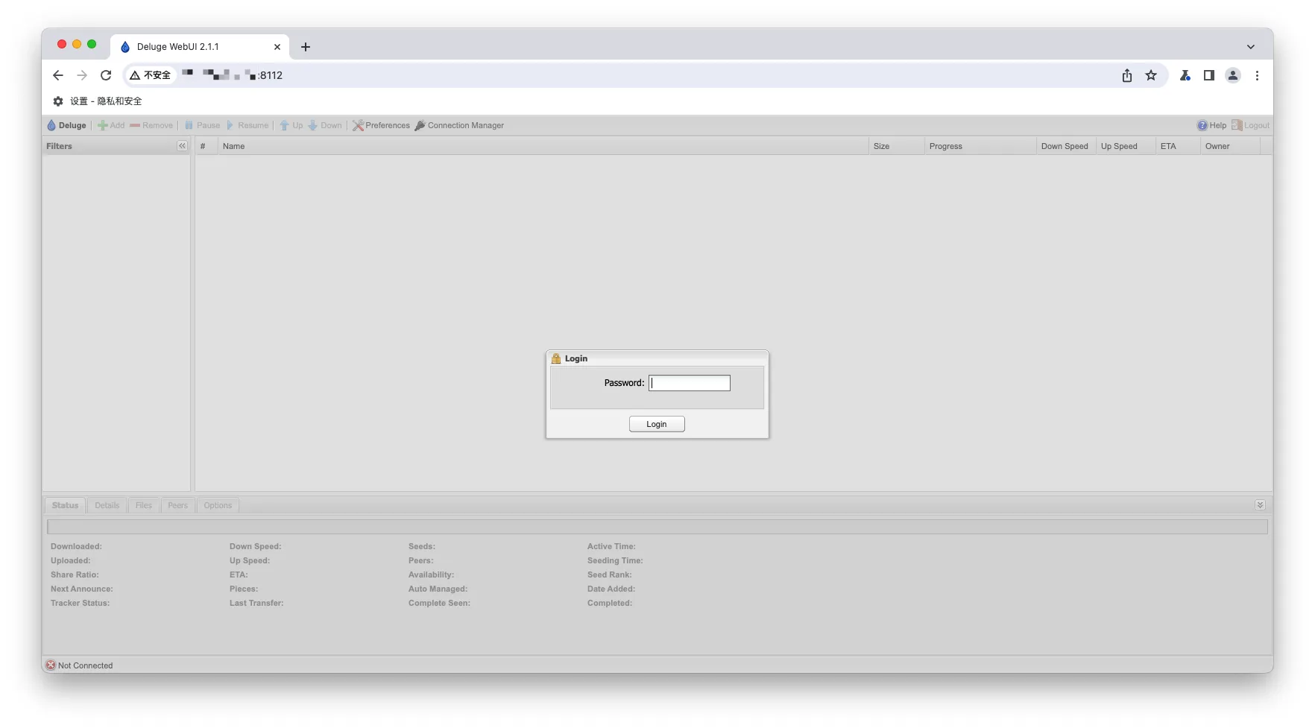The height and width of the screenshot is (728, 1315).
Task: Expand the tab search dropdown arrow
Action: pos(1251,47)
